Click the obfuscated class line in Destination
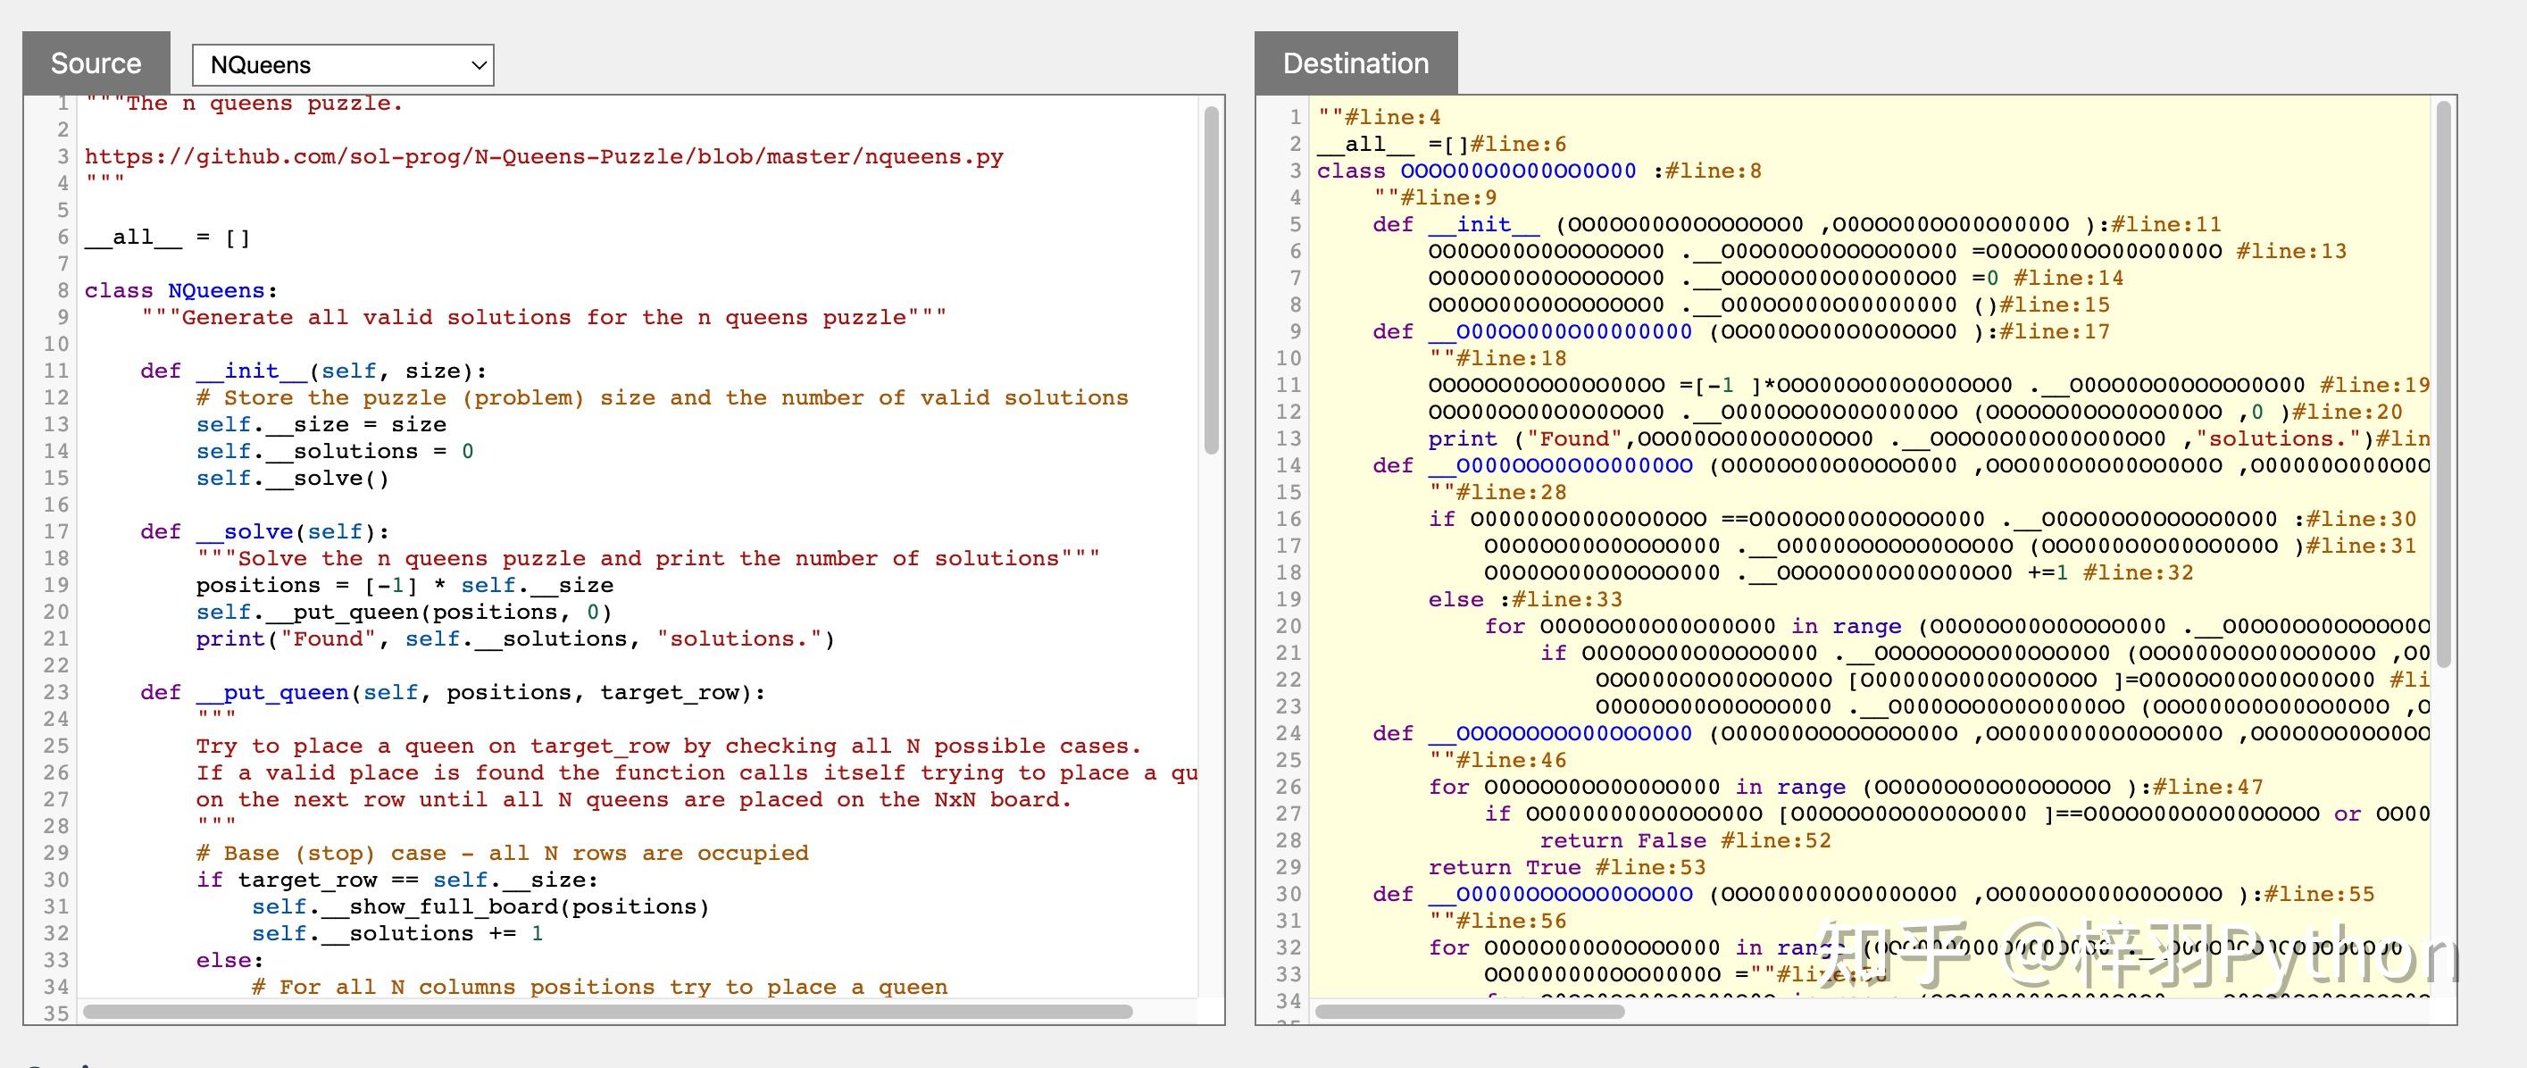This screenshot has width=2527, height=1068. click(1539, 171)
